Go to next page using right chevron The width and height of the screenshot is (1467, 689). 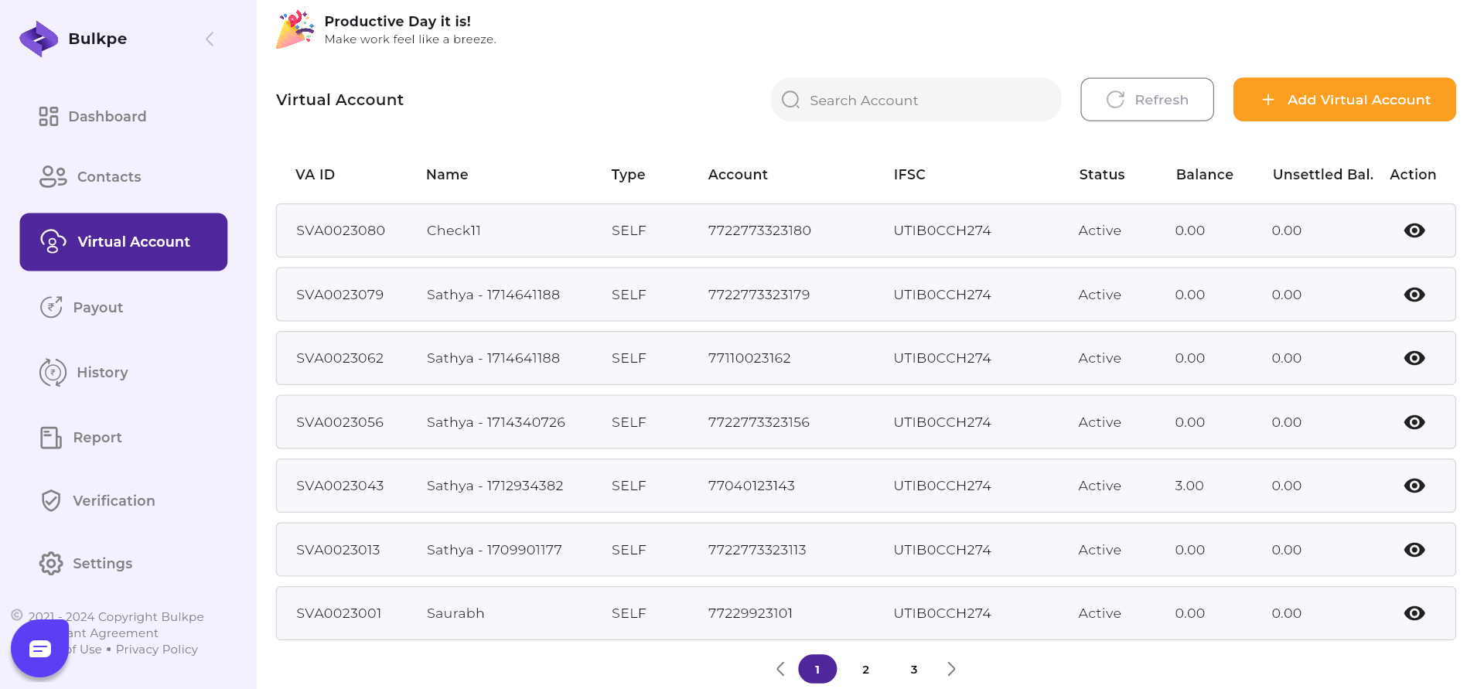[951, 669]
